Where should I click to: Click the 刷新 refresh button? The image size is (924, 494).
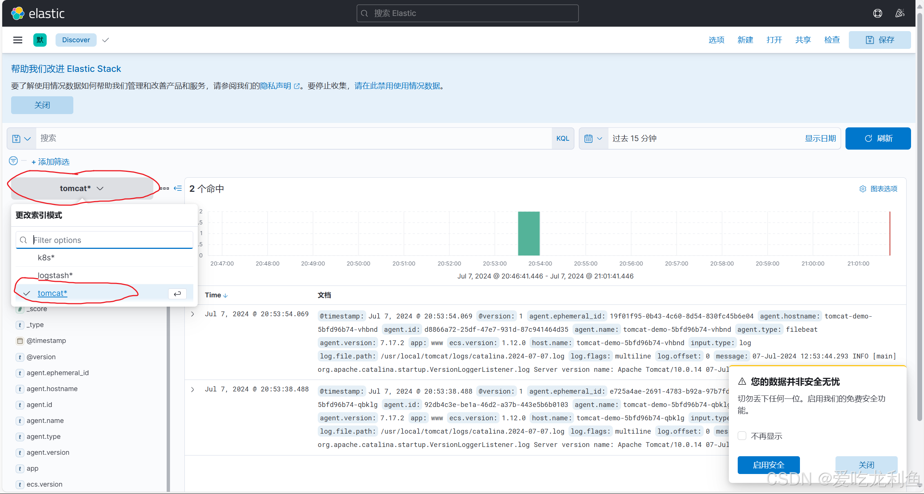(x=878, y=138)
